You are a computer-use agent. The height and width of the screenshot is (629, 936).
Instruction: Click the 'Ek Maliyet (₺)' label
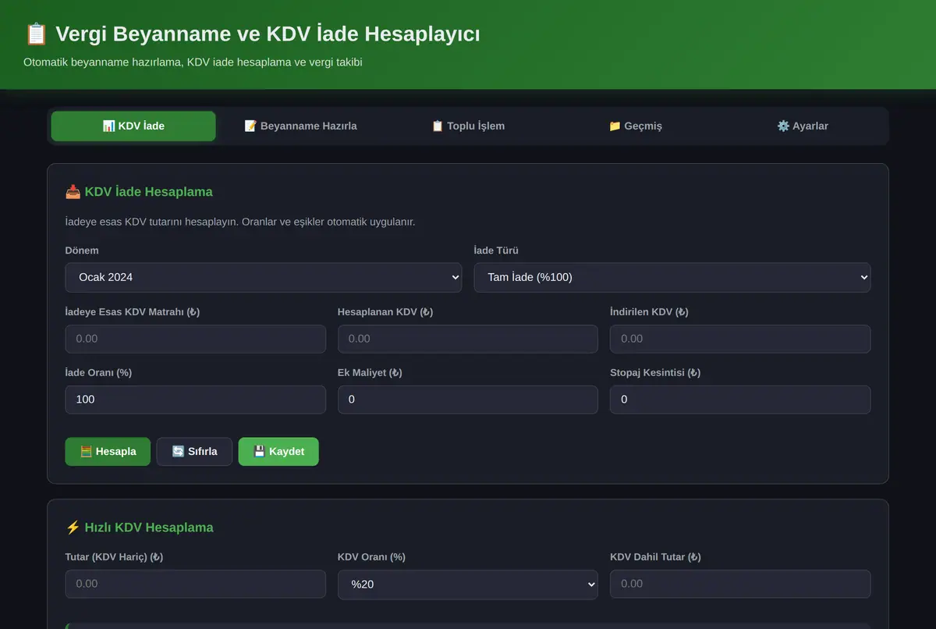pyautogui.click(x=370, y=372)
